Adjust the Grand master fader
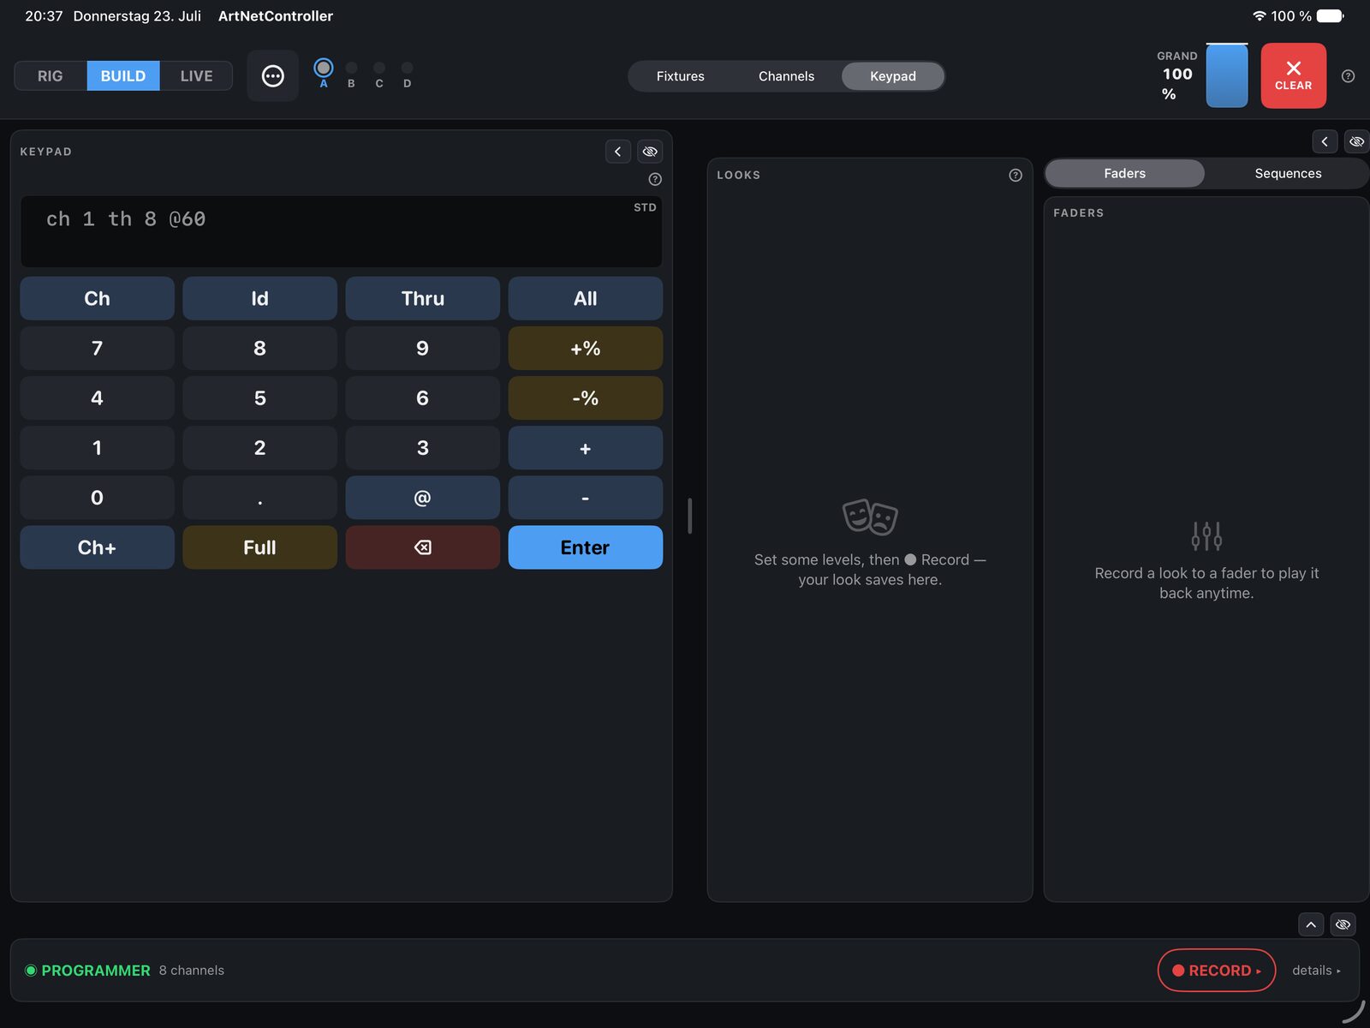This screenshot has width=1370, height=1028. click(1226, 75)
